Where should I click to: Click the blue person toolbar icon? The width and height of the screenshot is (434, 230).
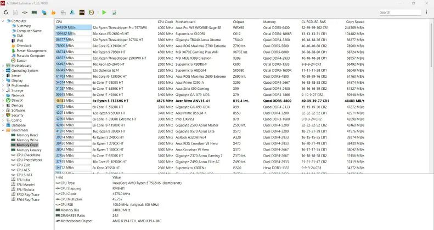pyautogui.click(x=72, y=13)
